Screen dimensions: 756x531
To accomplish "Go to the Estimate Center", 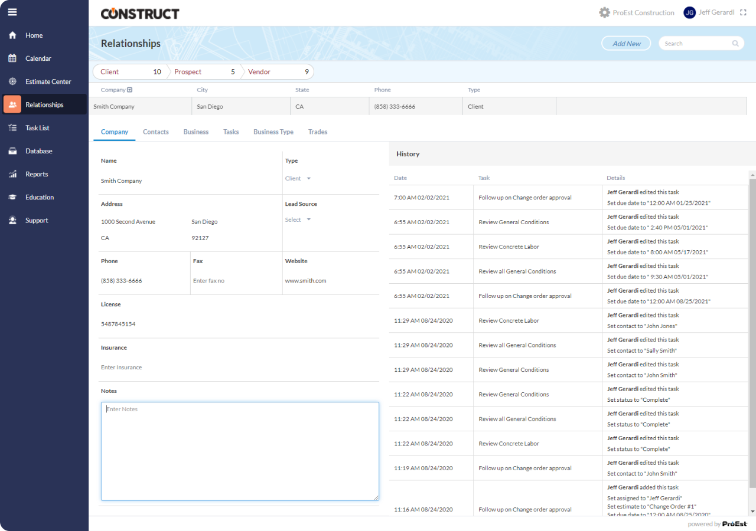I will 47,81.
